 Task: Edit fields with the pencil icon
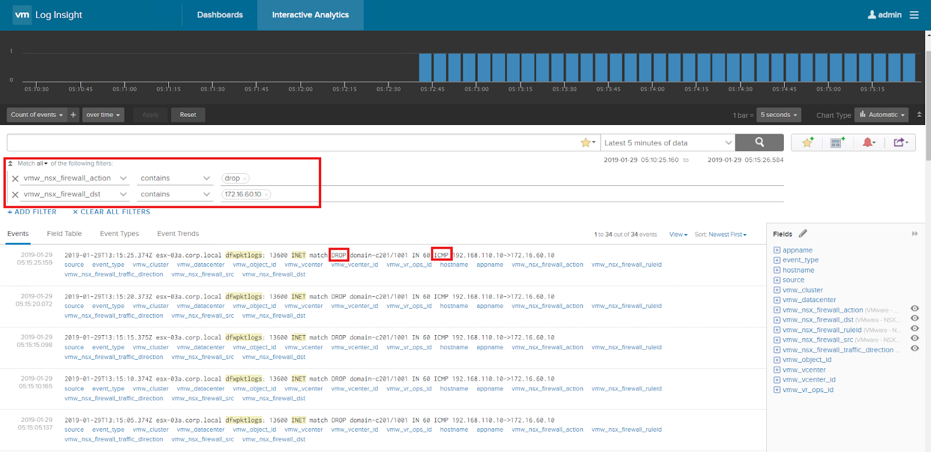tap(803, 234)
